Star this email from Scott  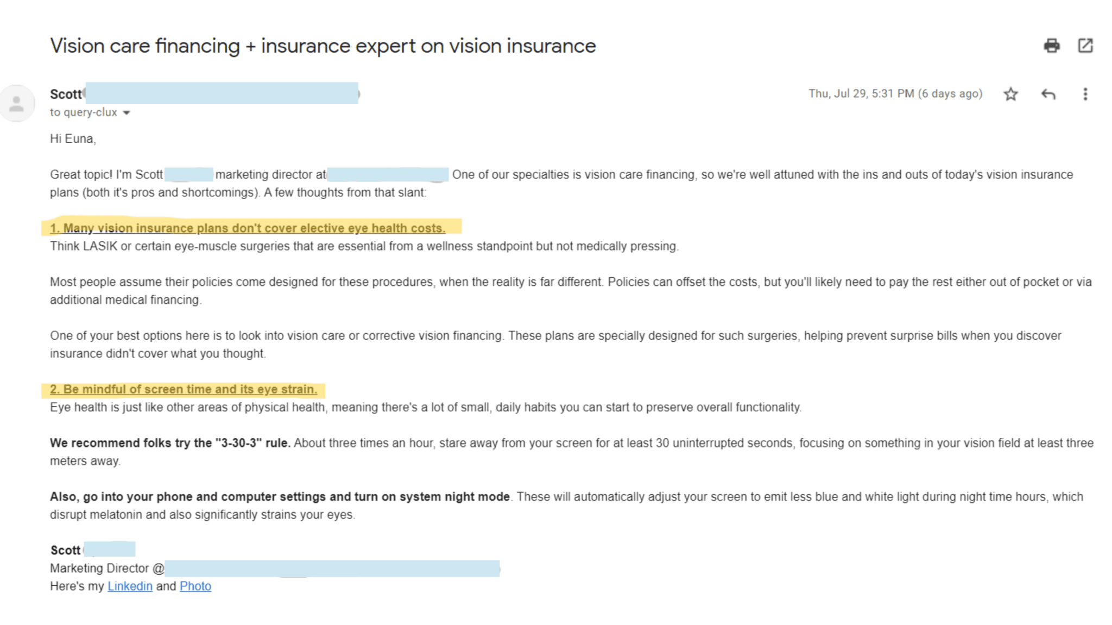click(x=1011, y=94)
